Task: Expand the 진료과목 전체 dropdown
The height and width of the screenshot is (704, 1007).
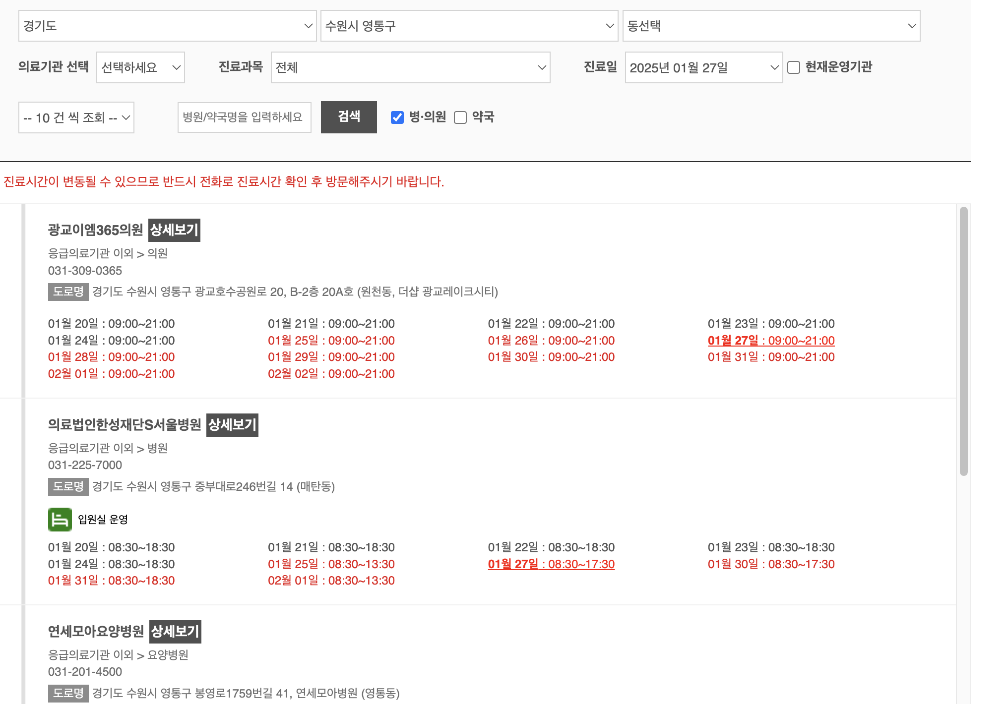Action: pyautogui.click(x=410, y=67)
